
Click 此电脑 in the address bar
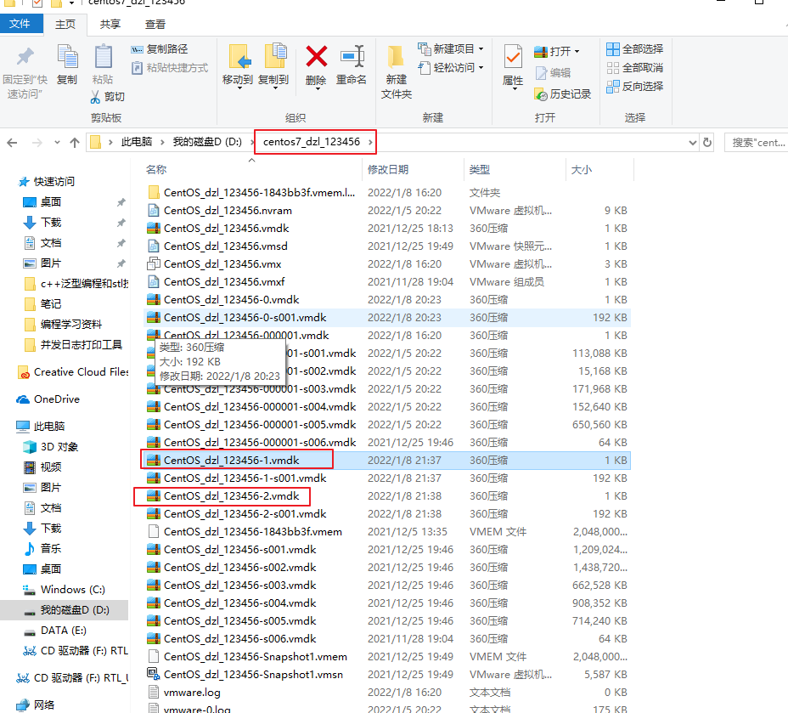point(136,142)
